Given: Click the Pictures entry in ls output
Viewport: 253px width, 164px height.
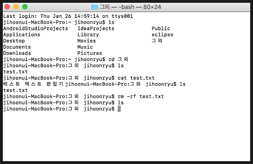Looking at the screenshot, I should 90,53.
